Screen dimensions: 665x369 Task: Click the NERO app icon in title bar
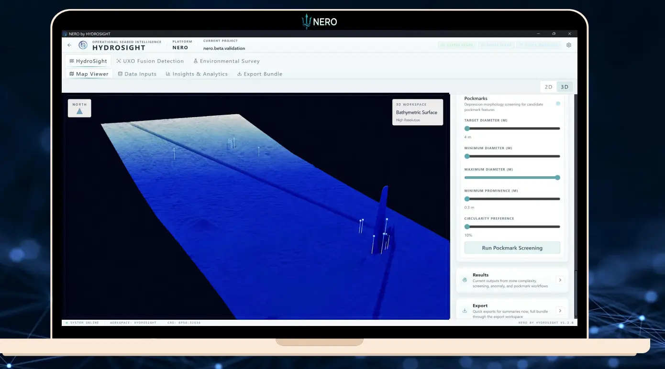pyautogui.click(x=65, y=34)
